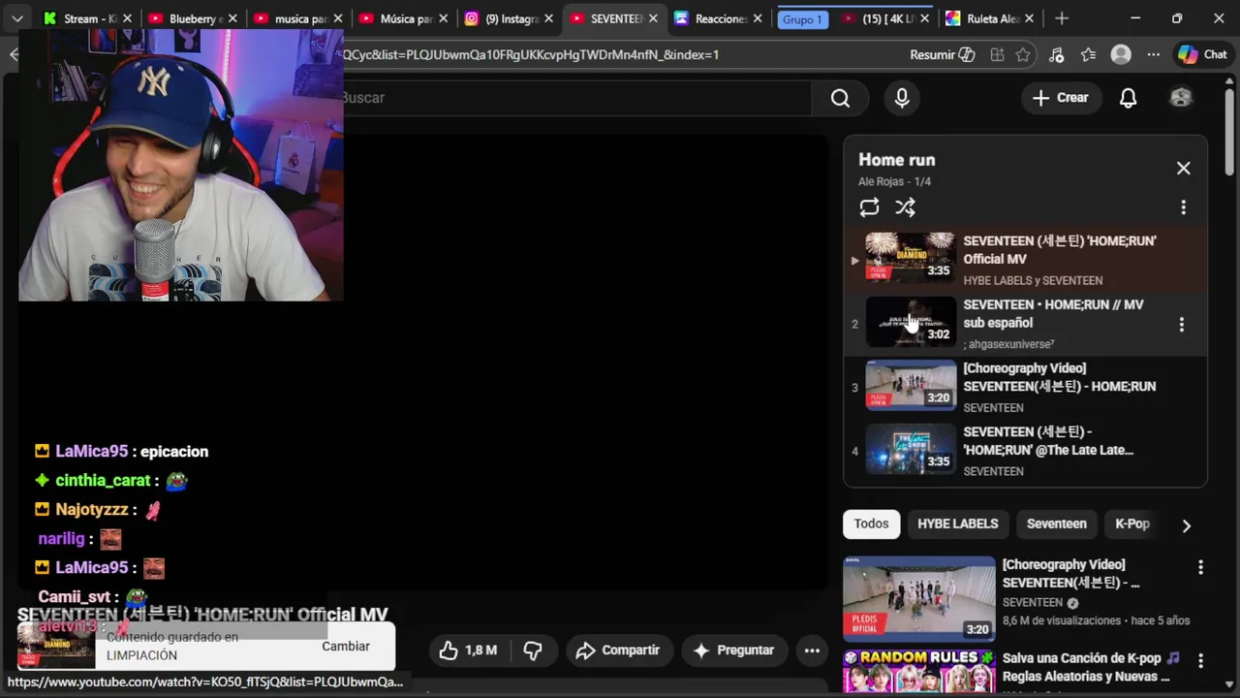This screenshot has width=1240, height=698.
Task: Close the SEVENTEEN tab
Action: pos(652,18)
